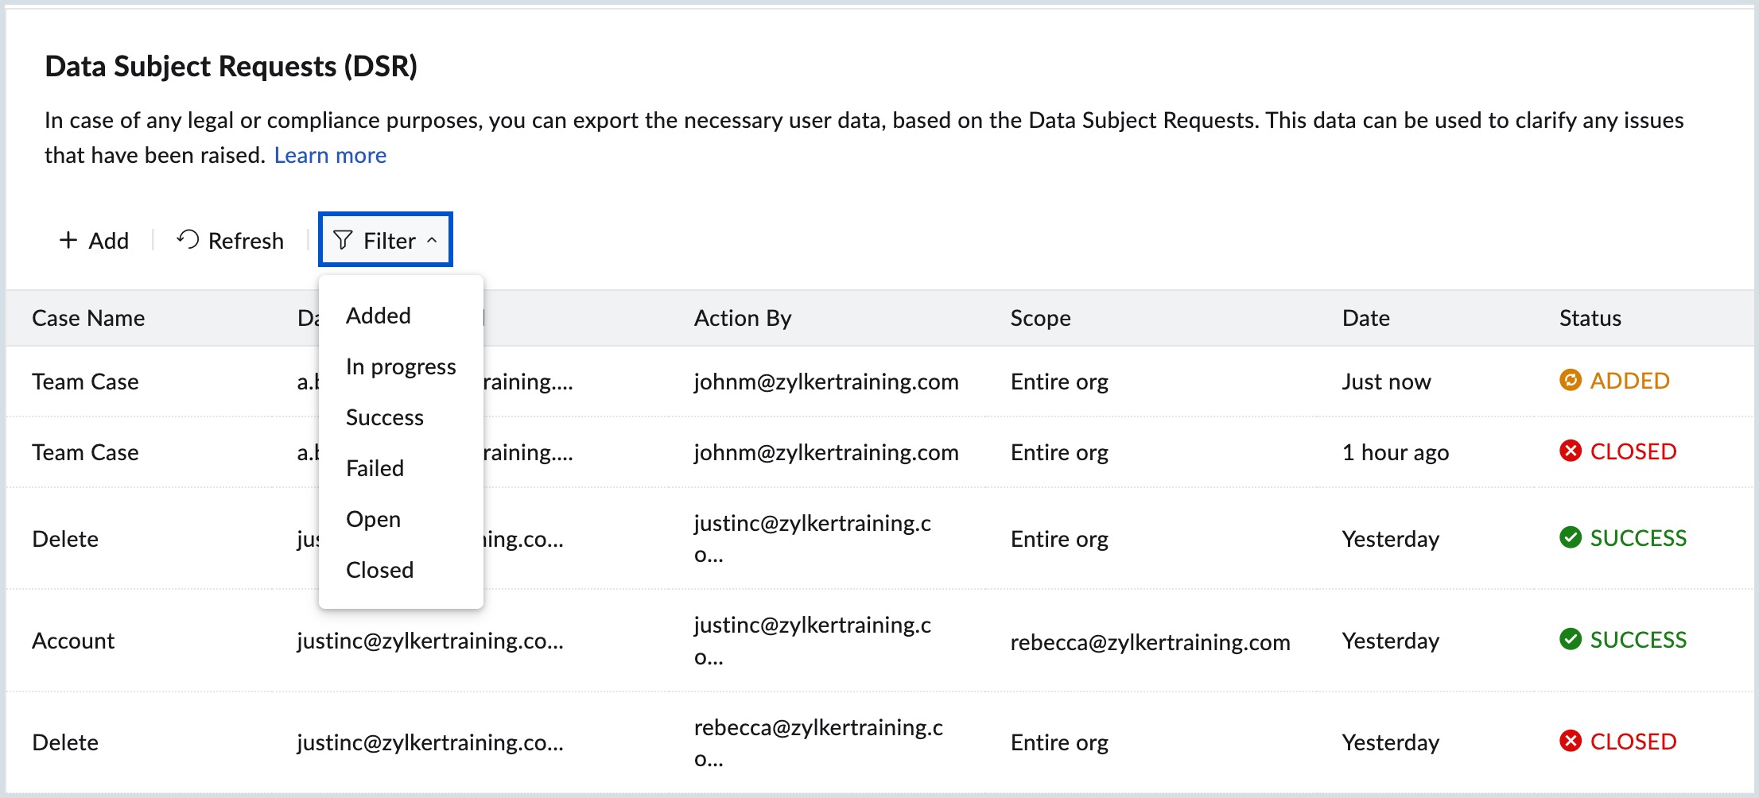Click the plus icon beside Add

pyautogui.click(x=68, y=240)
